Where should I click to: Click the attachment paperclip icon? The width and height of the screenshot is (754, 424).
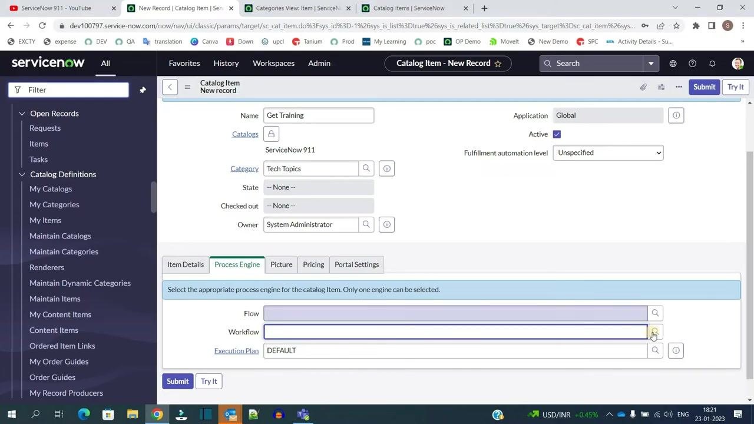(643, 87)
